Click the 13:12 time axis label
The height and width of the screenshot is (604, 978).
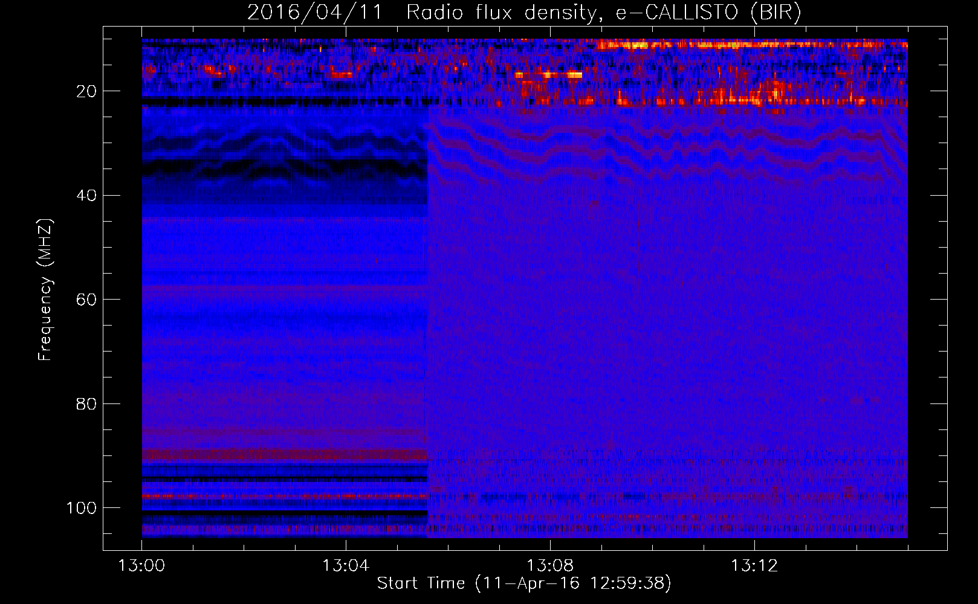click(x=754, y=566)
